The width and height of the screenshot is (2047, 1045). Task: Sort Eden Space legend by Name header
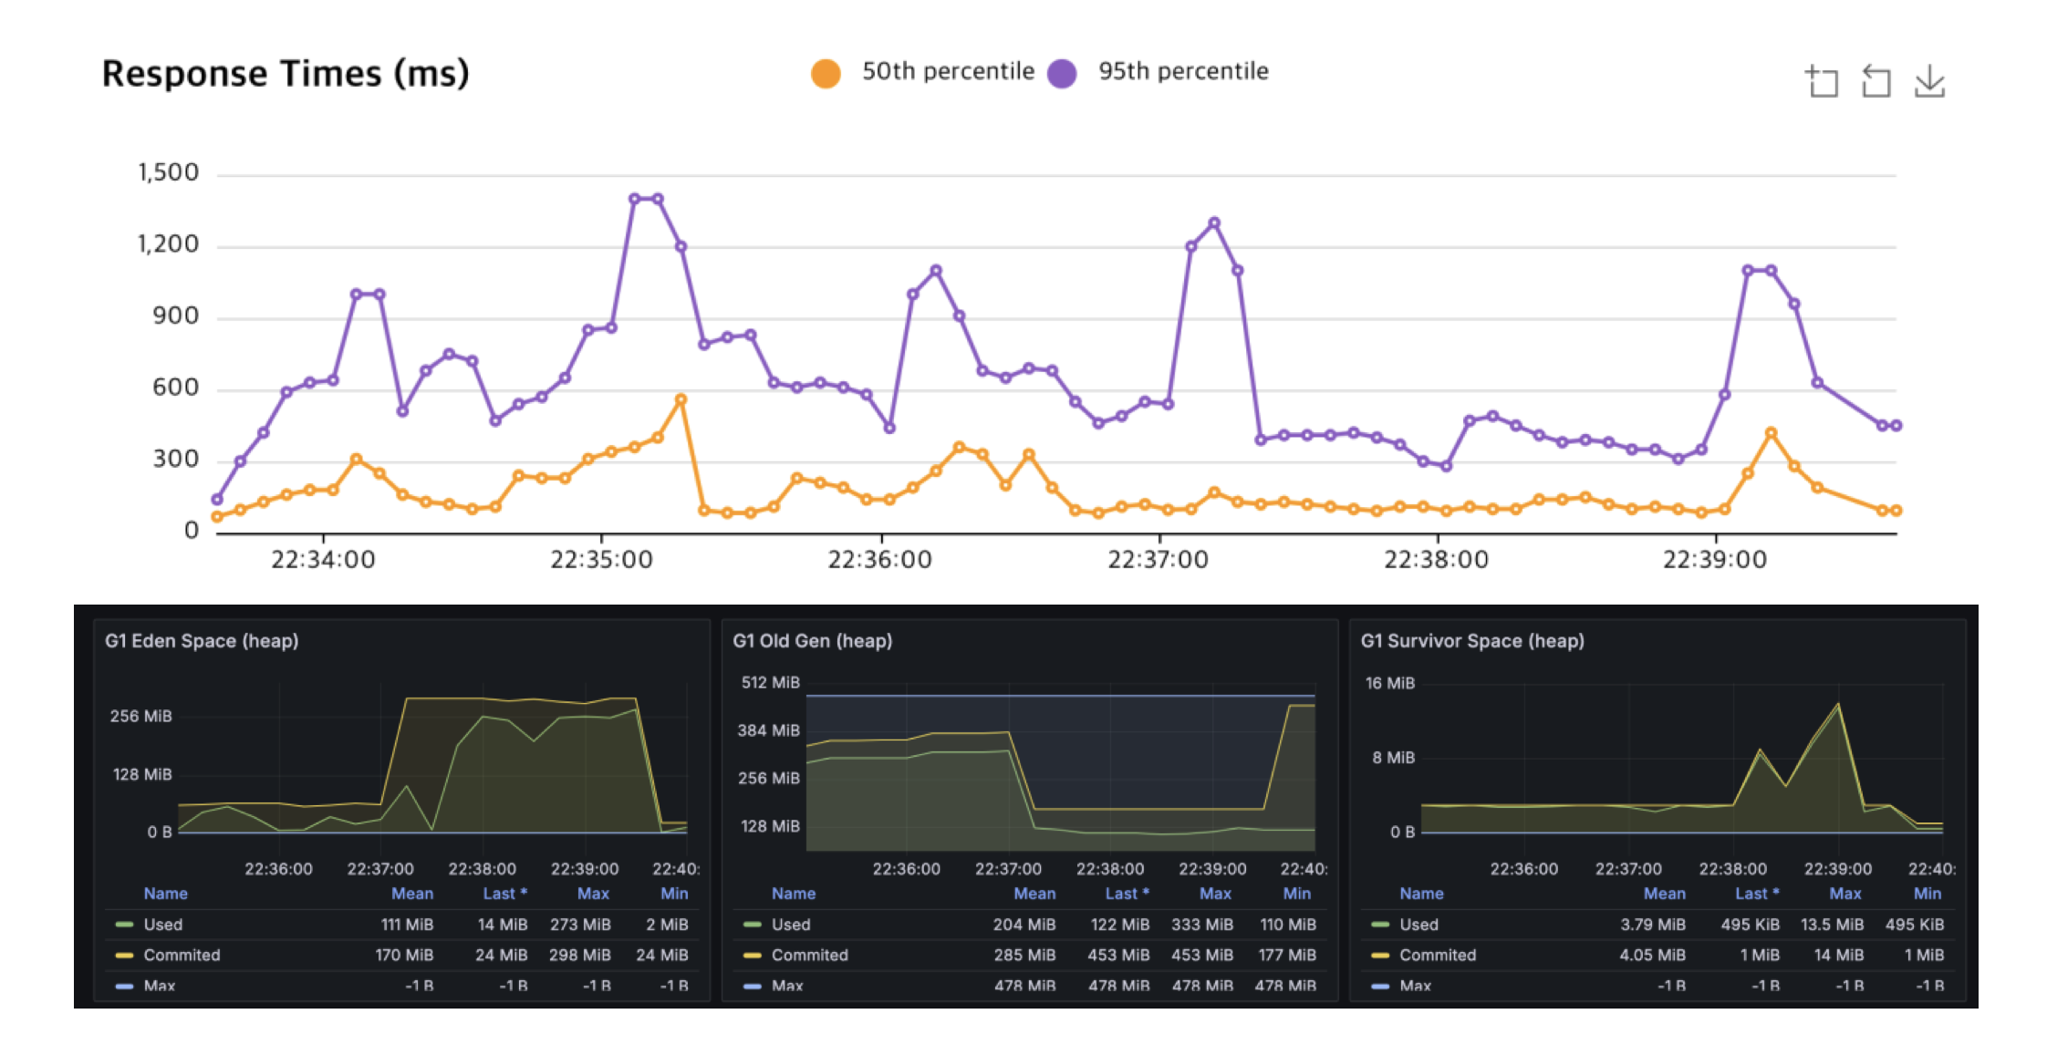point(165,894)
